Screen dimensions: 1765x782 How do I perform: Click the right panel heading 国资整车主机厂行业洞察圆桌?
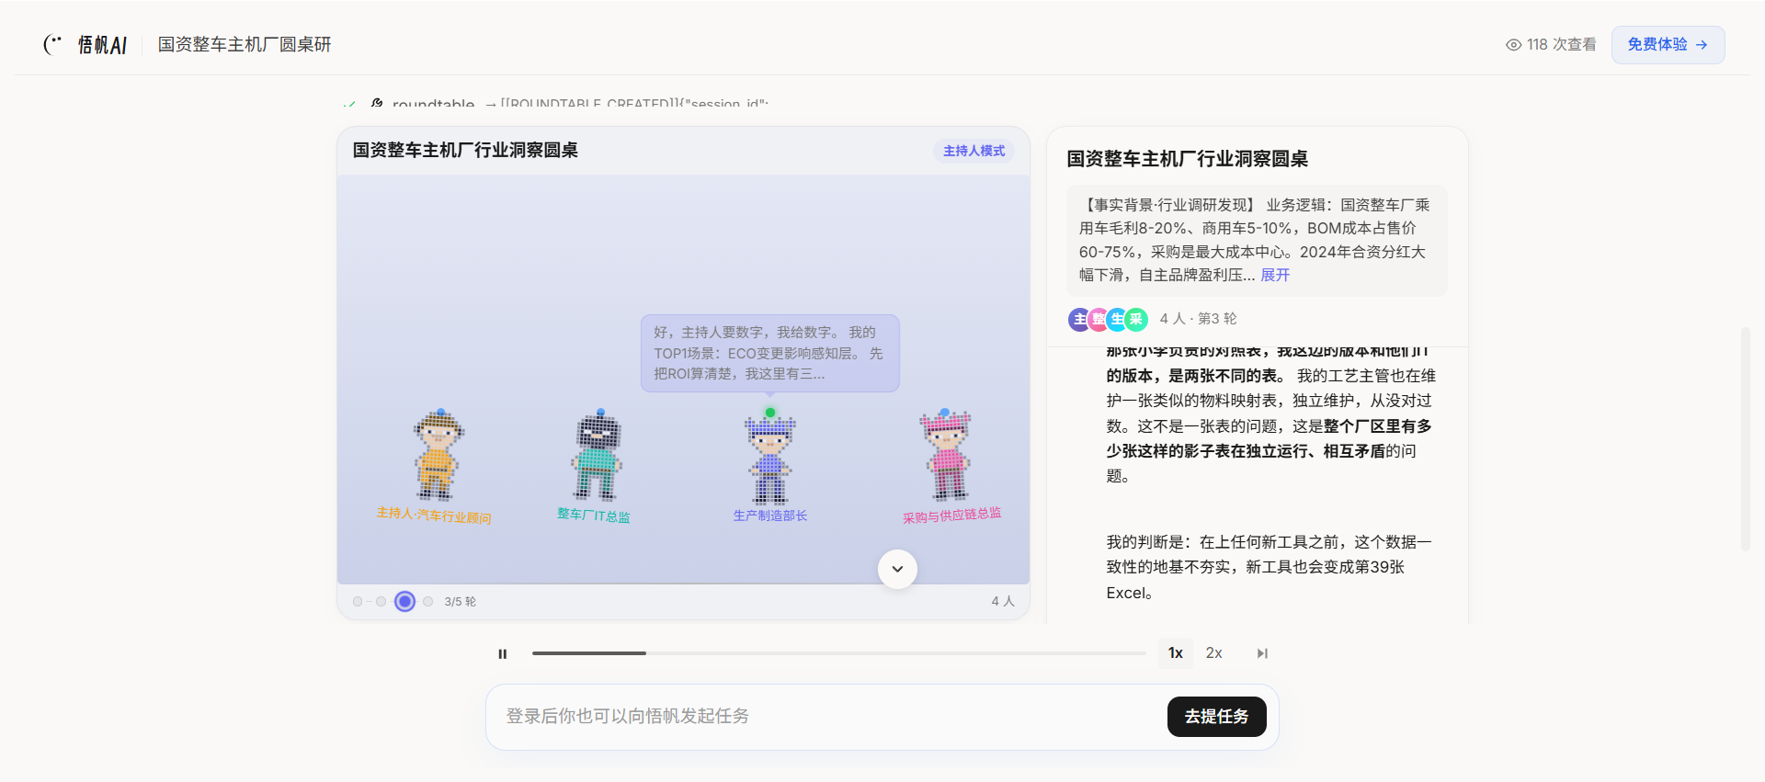click(1187, 159)
